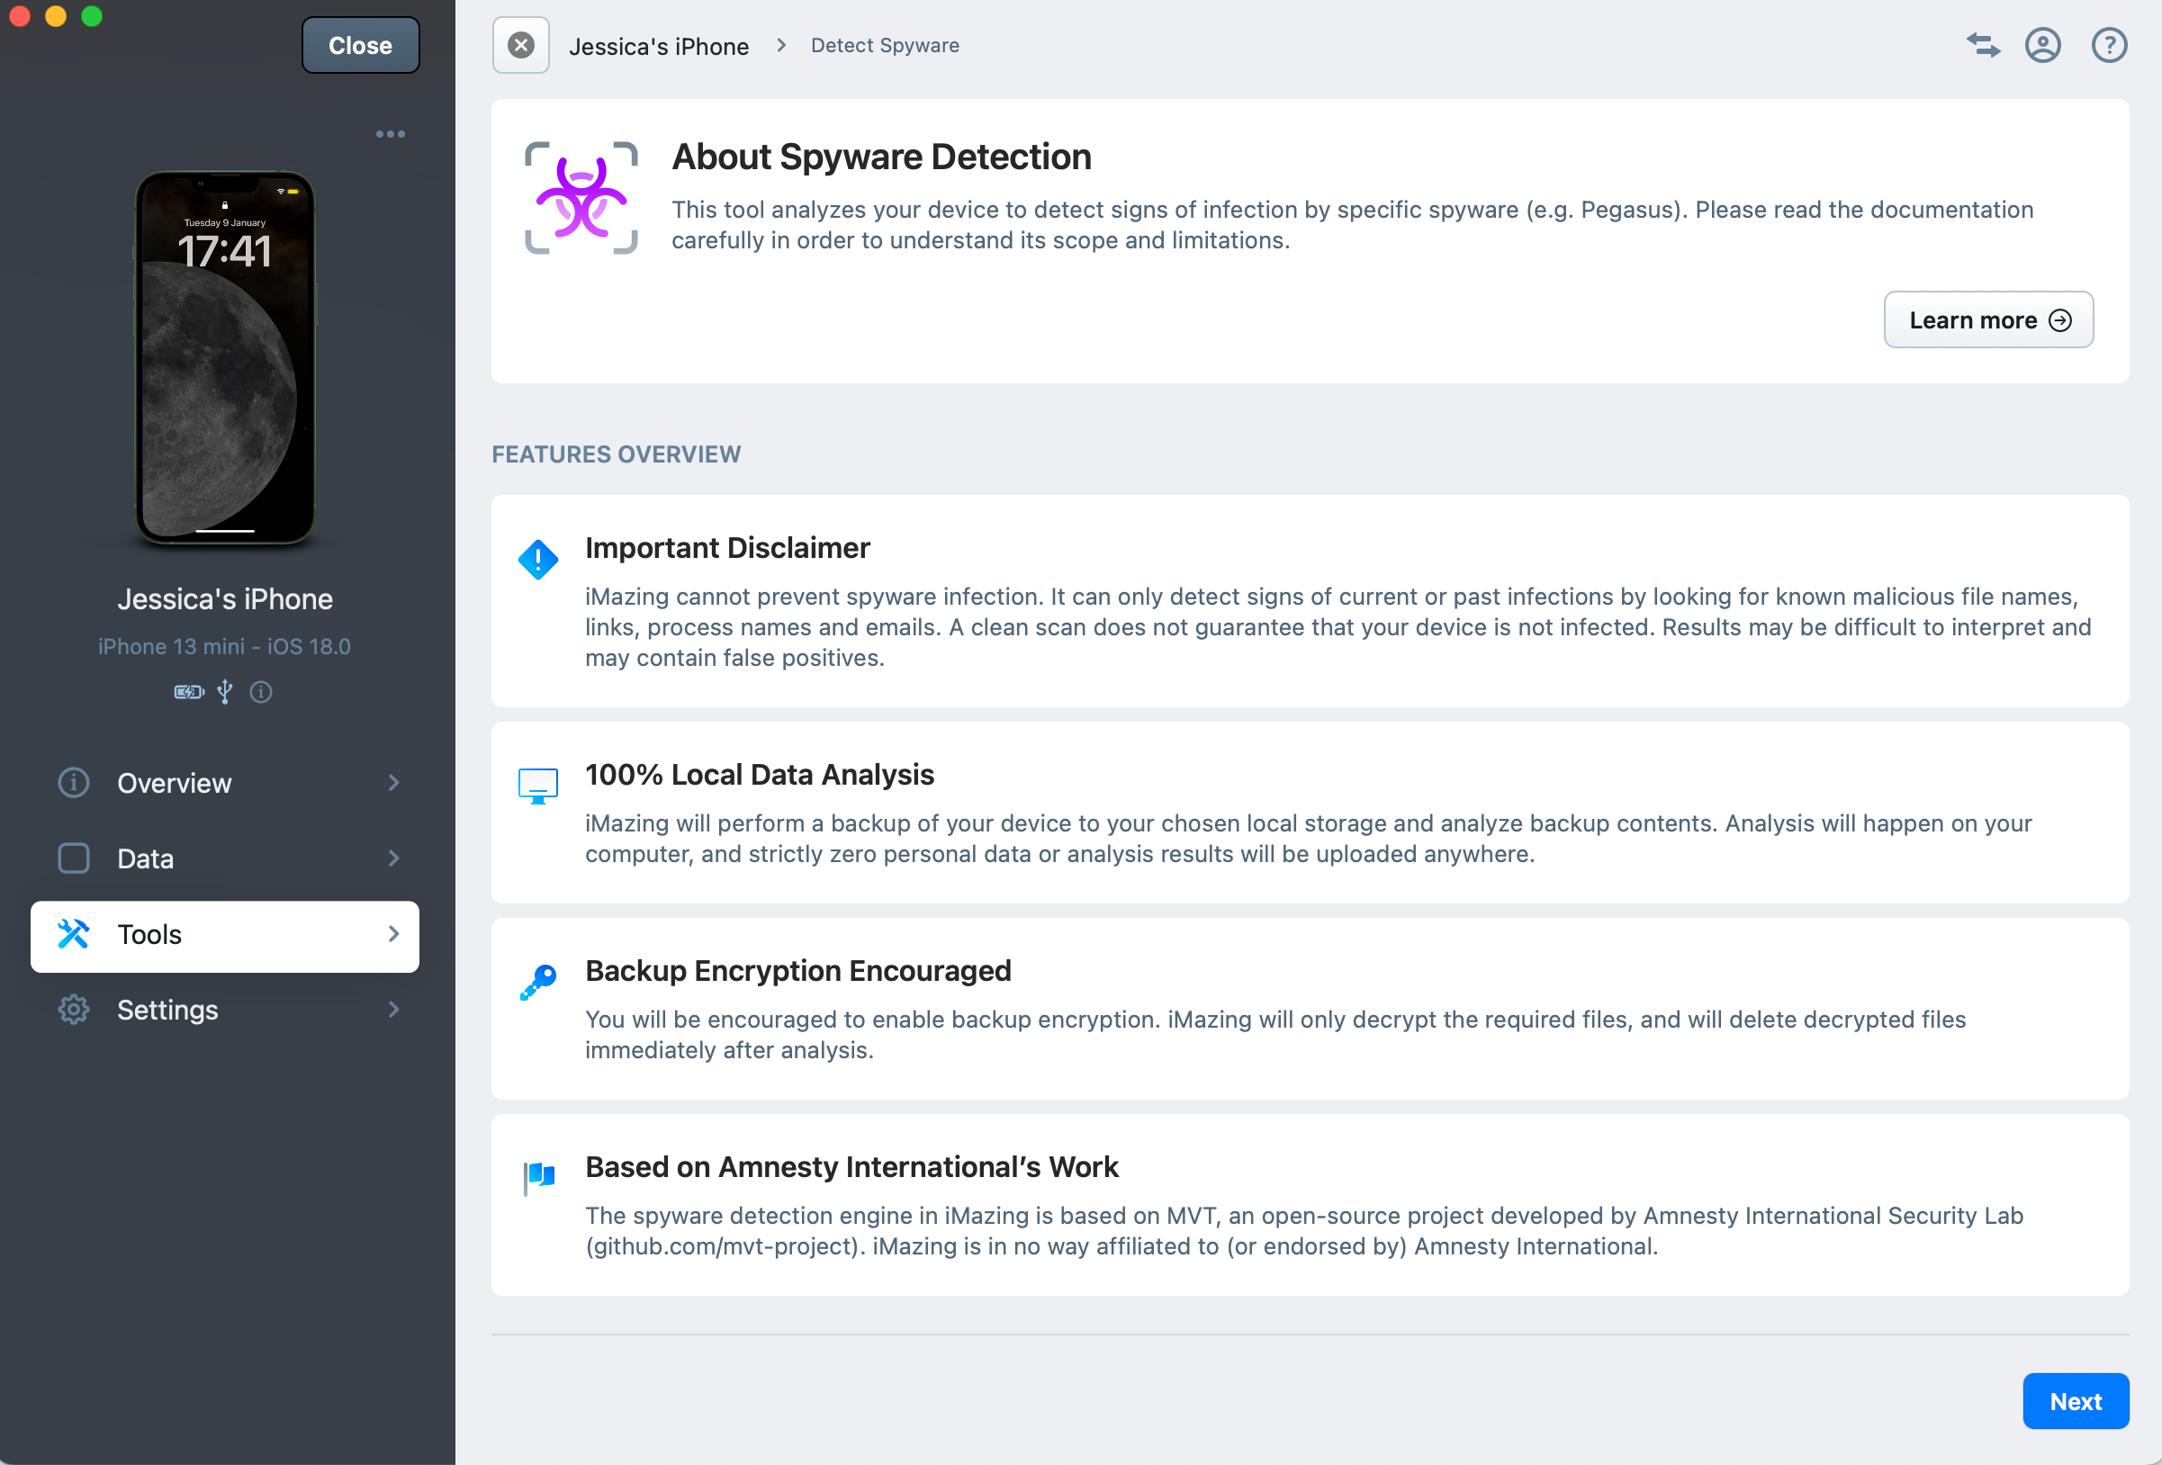Navigate to Jessica's iPhone breadcrumb
This screenshot has height=1465, width=2162.
[659, 46]
